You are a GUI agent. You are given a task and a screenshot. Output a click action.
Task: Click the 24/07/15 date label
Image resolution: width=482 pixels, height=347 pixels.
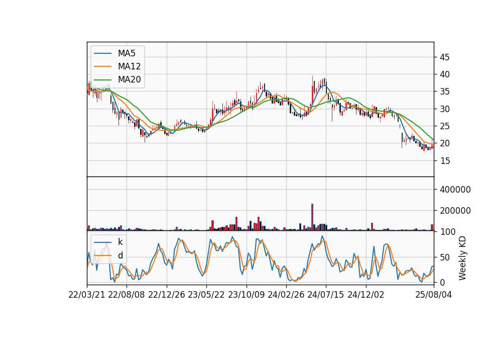(x=326, y=295)
